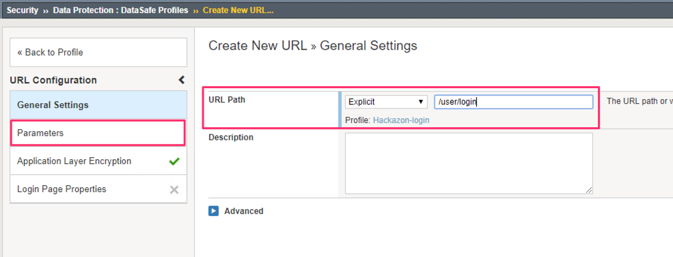Click the Create New URL breadcrumb text
This screenshot has width=673, height=257.
click(x=238, y=10)
